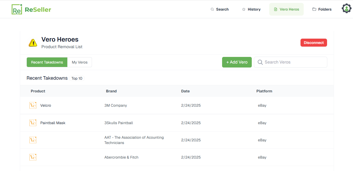Click eBay in the Abercrombie & Fitch row

tap(262, 157)
